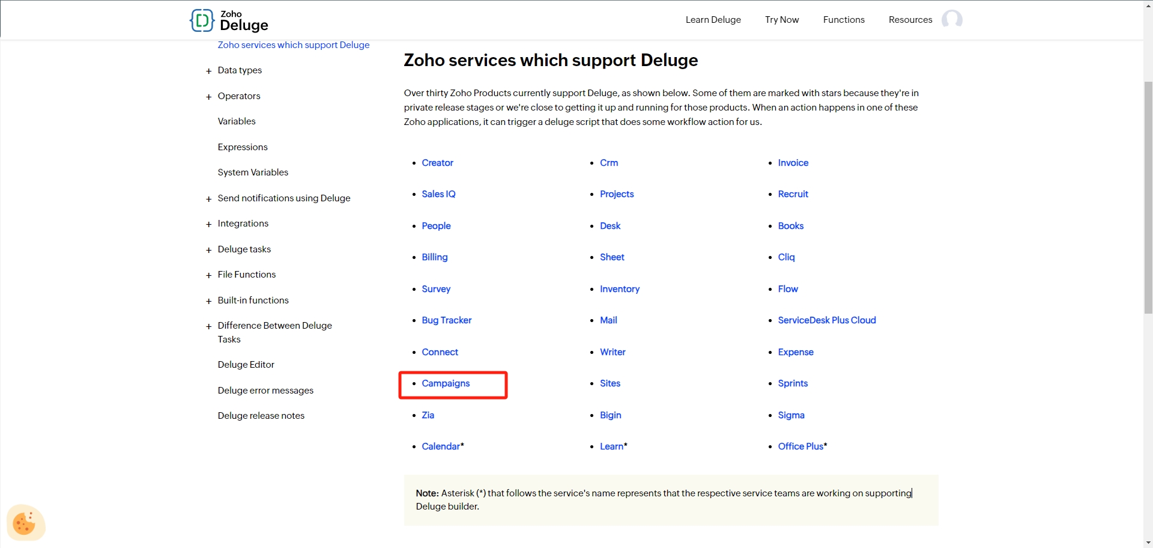
Task: Open the Bug Tracker link
Action: point(447,320)
